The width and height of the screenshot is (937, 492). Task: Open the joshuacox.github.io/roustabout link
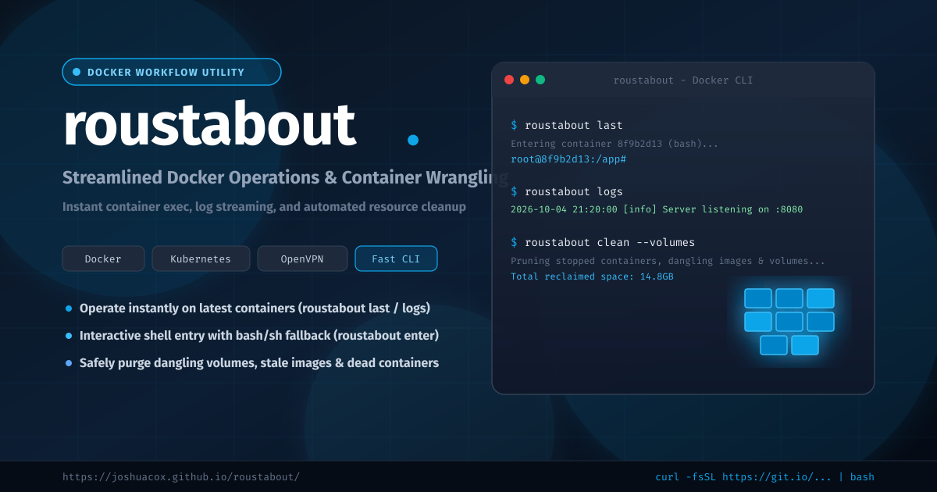pyautogui.click(x=181, y=477)
